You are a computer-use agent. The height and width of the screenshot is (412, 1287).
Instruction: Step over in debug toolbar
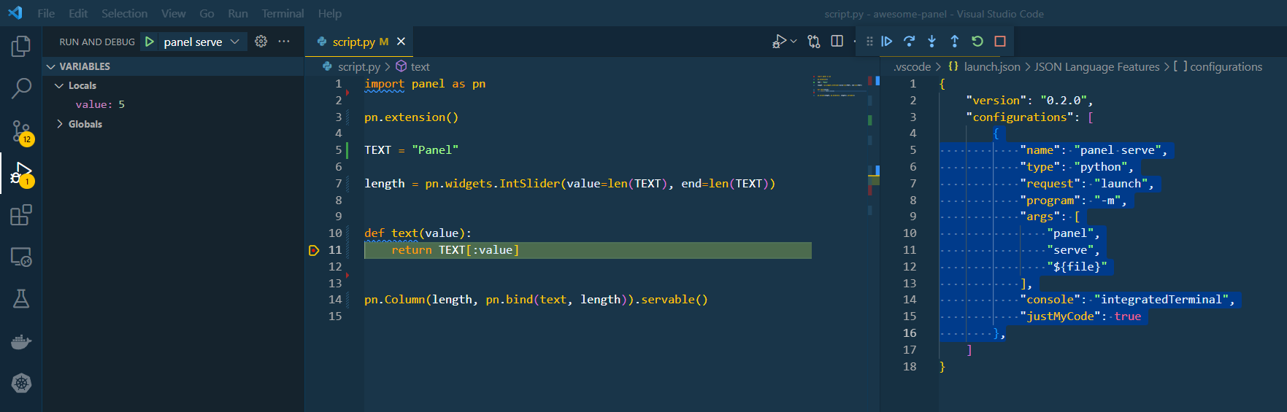910,42
